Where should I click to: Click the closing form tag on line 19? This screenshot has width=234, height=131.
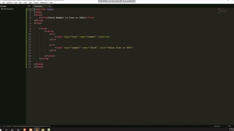coord(44,59)
